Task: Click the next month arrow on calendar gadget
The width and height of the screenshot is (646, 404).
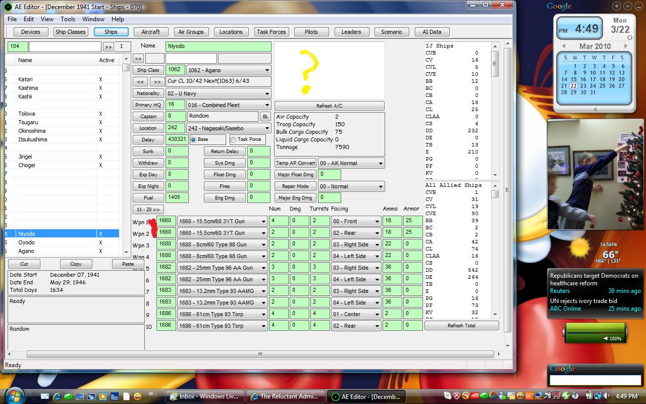Action: 626,46
